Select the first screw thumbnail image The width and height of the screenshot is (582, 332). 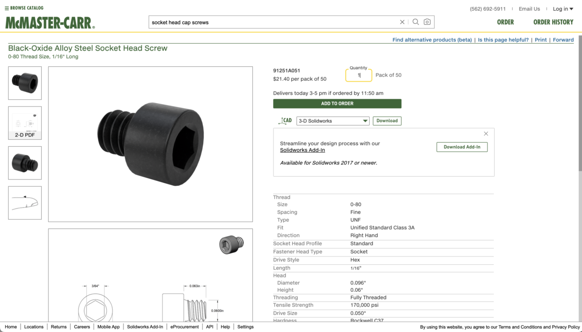tap(25, 83)
